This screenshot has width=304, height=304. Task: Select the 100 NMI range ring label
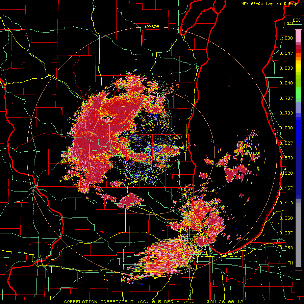152,27
